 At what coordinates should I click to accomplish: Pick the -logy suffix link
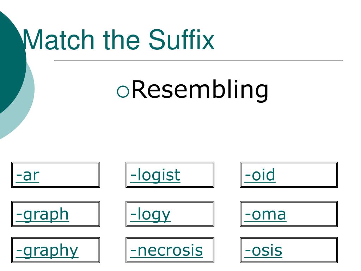150,215
